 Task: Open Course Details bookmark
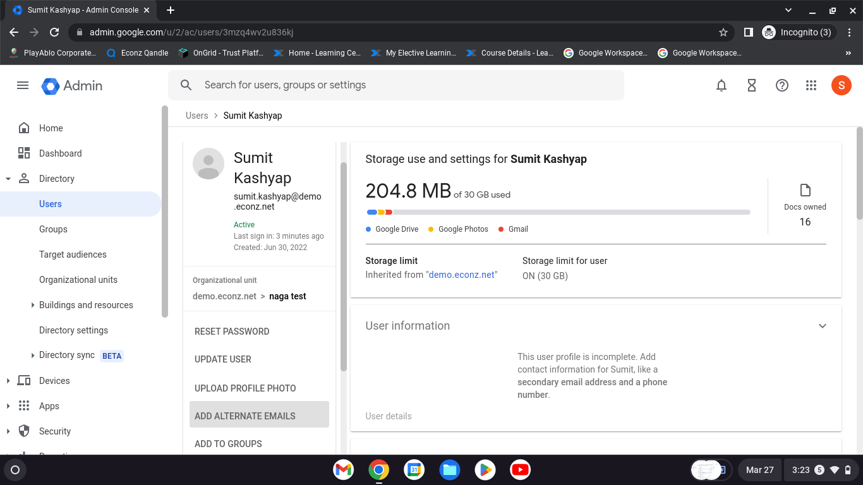tap(509, 53)
